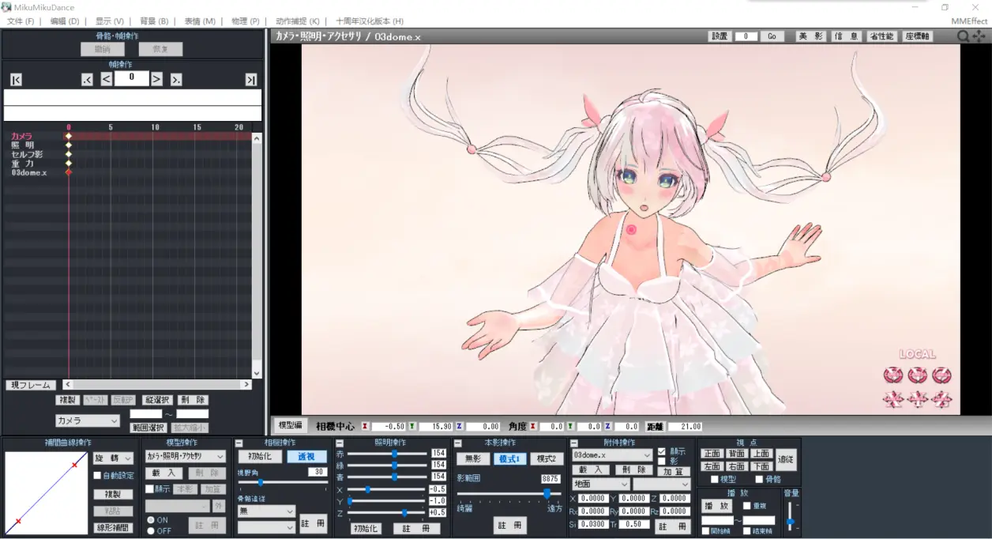The image size is (992, 539).
Task: Click the 播放 play button
Action: pyautogui.click(x=717, y=506)
